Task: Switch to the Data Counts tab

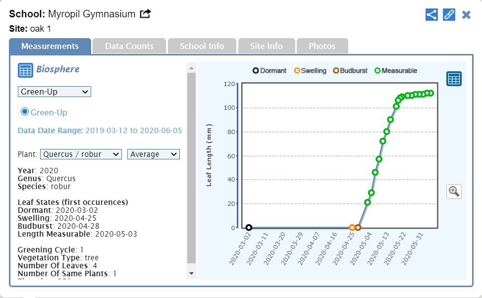Action: (129, 46)
